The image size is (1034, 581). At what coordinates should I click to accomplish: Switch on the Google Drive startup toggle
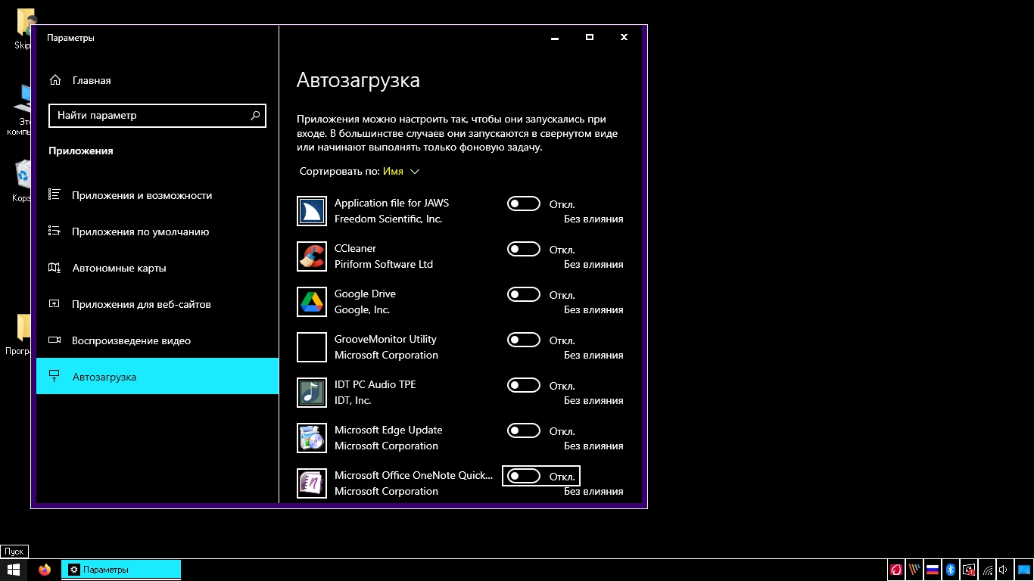tap(524, 294)
